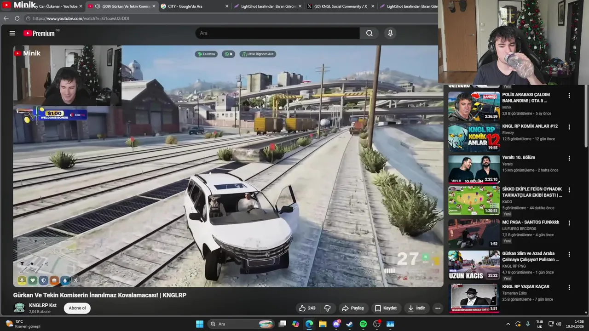Close the KNGL Social Community tab
The width and height of the screenshot is (589, 331).
[372, 6]
